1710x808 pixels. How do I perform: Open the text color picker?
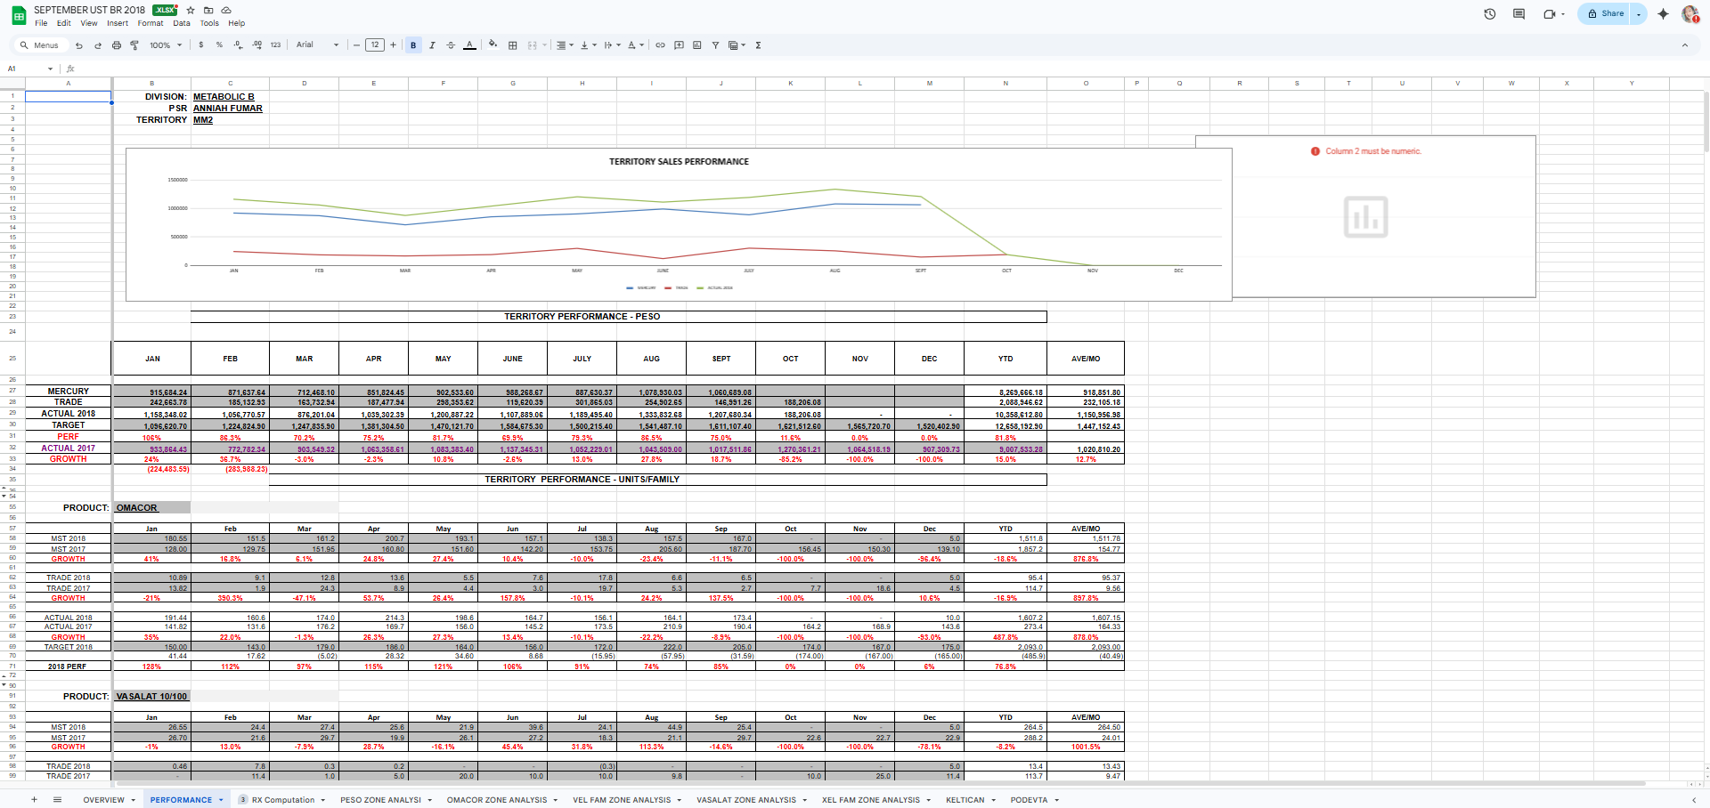[x=469, y=45]
